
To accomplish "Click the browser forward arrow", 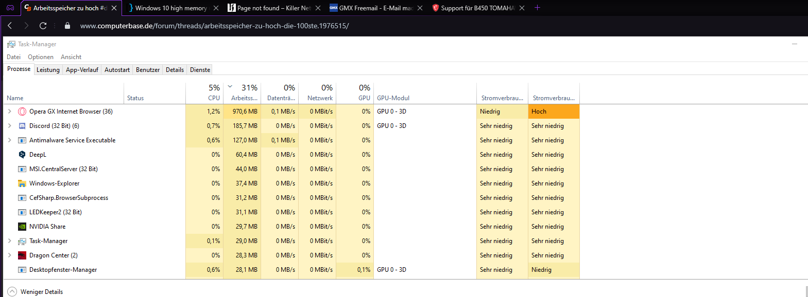I will point(26,26).
